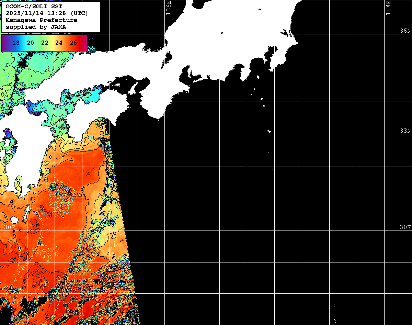
Task: Click the 18 degree label on legend
Action: 15,43
